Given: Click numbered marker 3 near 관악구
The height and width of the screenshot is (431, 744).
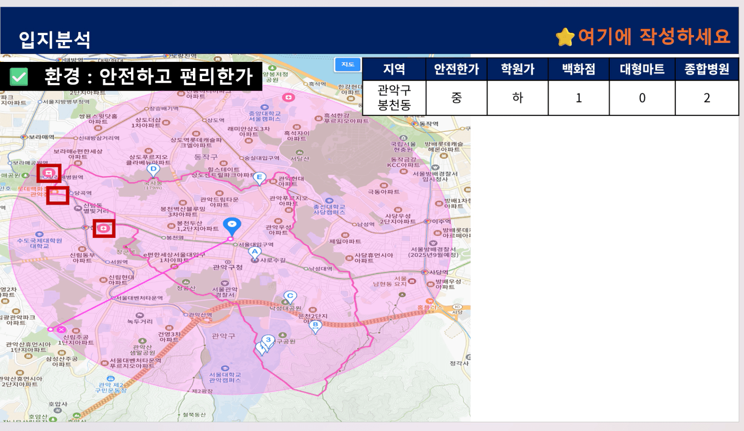Looking at the screenshot, I should tap(268, 341).
